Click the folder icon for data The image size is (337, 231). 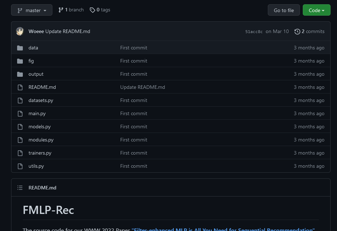20,48
